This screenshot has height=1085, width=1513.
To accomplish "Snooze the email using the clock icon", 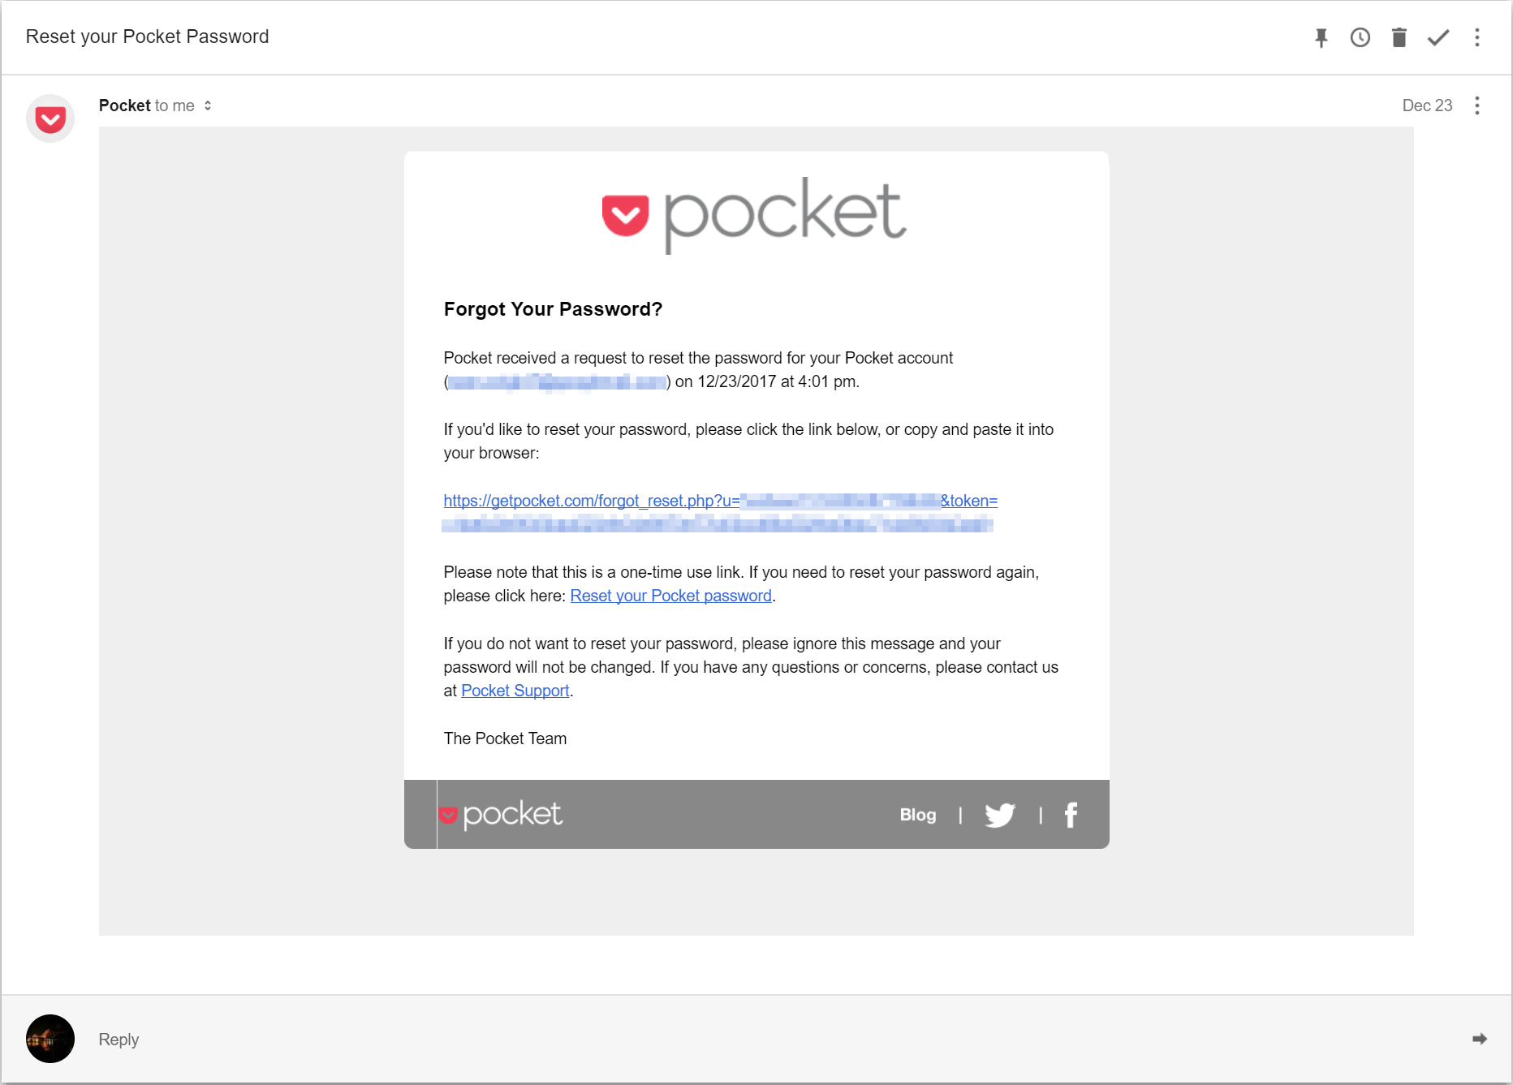I will pos(1360,37).
